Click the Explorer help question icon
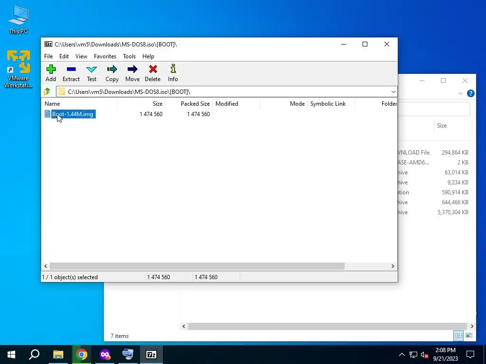The width and height of the screenshot is (486, 364). click(x=470, y=93)
